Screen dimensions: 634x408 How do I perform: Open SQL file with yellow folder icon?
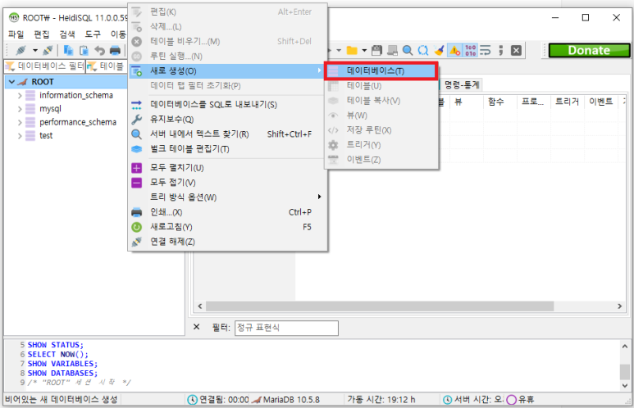click(352, 51)
